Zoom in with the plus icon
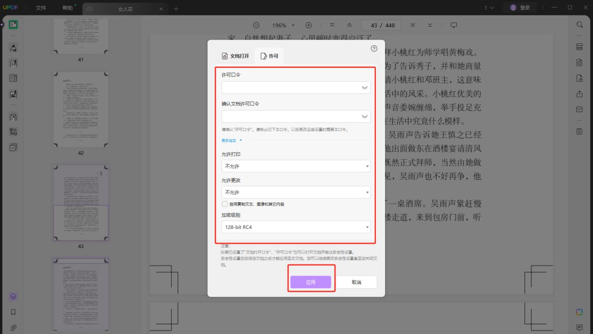The width and height of the screenshot is (593, 334). 308,25
